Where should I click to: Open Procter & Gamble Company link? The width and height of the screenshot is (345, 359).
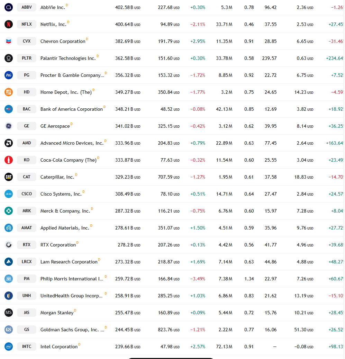tap(72, 75)
